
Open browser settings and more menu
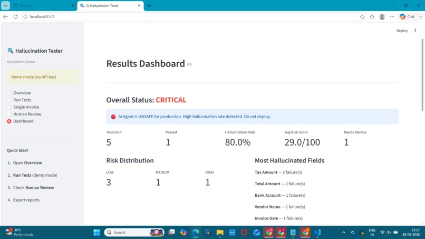pos(392,16)
